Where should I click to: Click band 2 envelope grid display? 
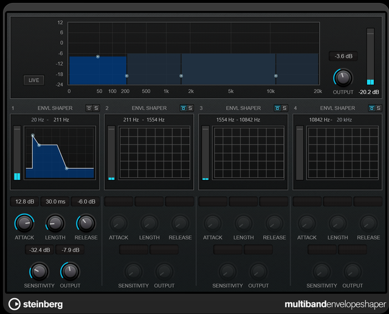[x=154, y=153]
